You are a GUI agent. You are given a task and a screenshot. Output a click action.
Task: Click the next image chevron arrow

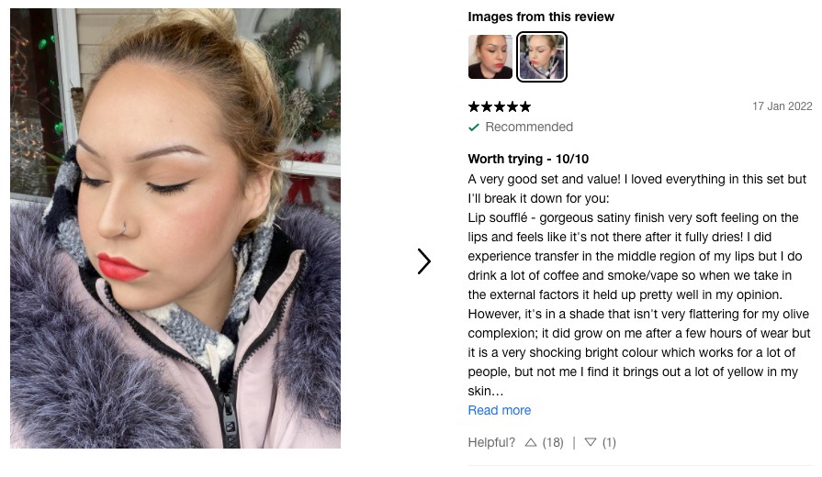[x=424, y=261]
